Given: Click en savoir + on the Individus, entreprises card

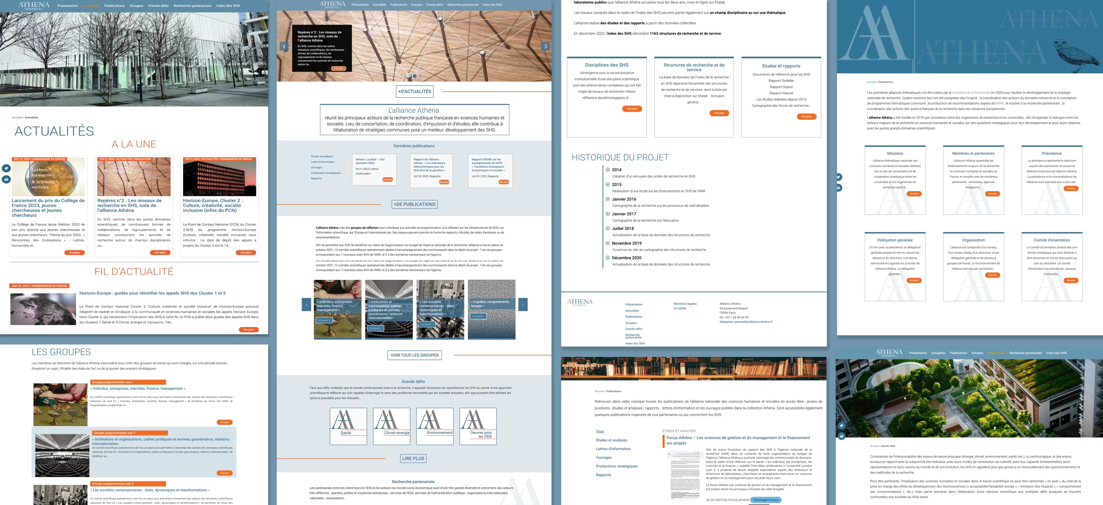Looking at the screenshot, I should pos(324,320).
